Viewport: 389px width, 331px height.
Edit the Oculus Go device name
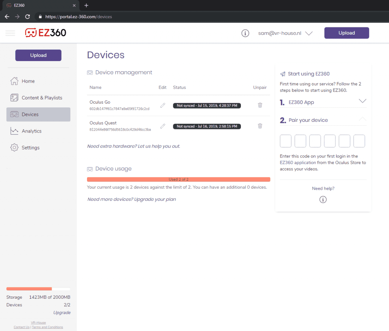pyautogui.click(x=163, y=105)
